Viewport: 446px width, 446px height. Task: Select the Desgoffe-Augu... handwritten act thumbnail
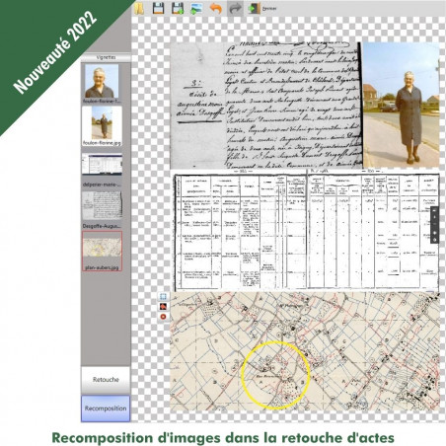click(102, 210)
